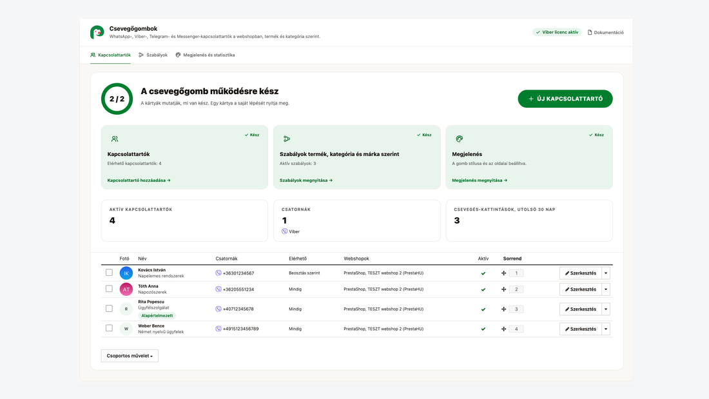Click the order field of Rita Popescu
The image size is (709, 399).
[x=516, y=309]
